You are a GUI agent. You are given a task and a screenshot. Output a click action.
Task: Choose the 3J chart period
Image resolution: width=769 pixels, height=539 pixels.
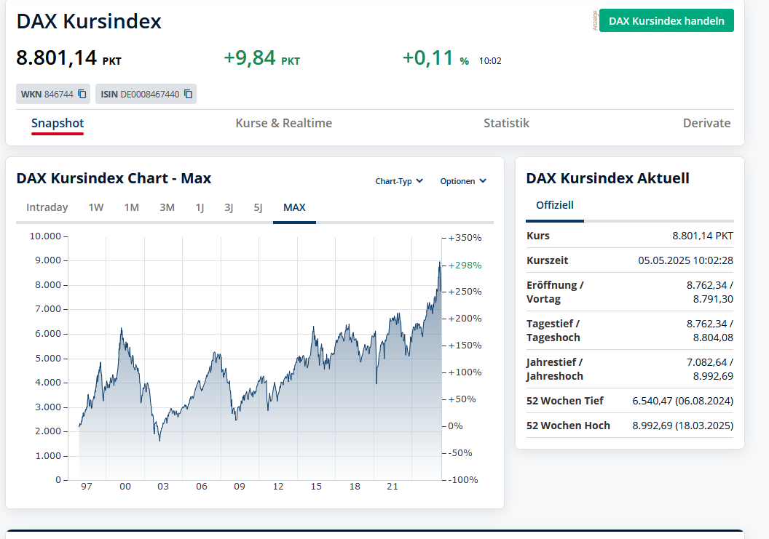229,207
